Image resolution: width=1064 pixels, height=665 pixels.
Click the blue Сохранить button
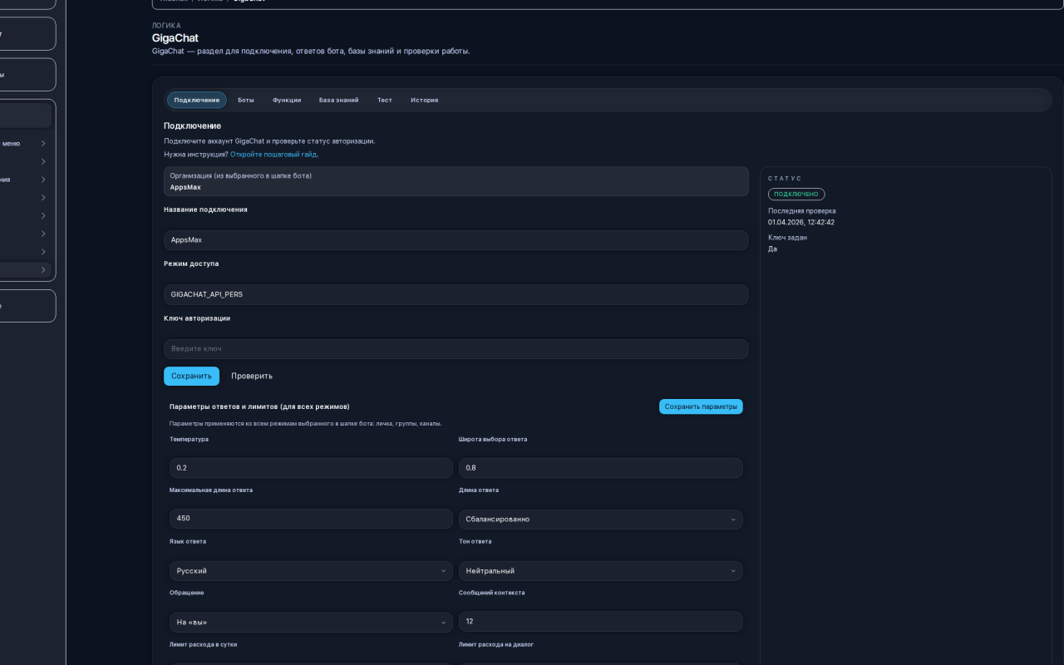tap(191, 376)
